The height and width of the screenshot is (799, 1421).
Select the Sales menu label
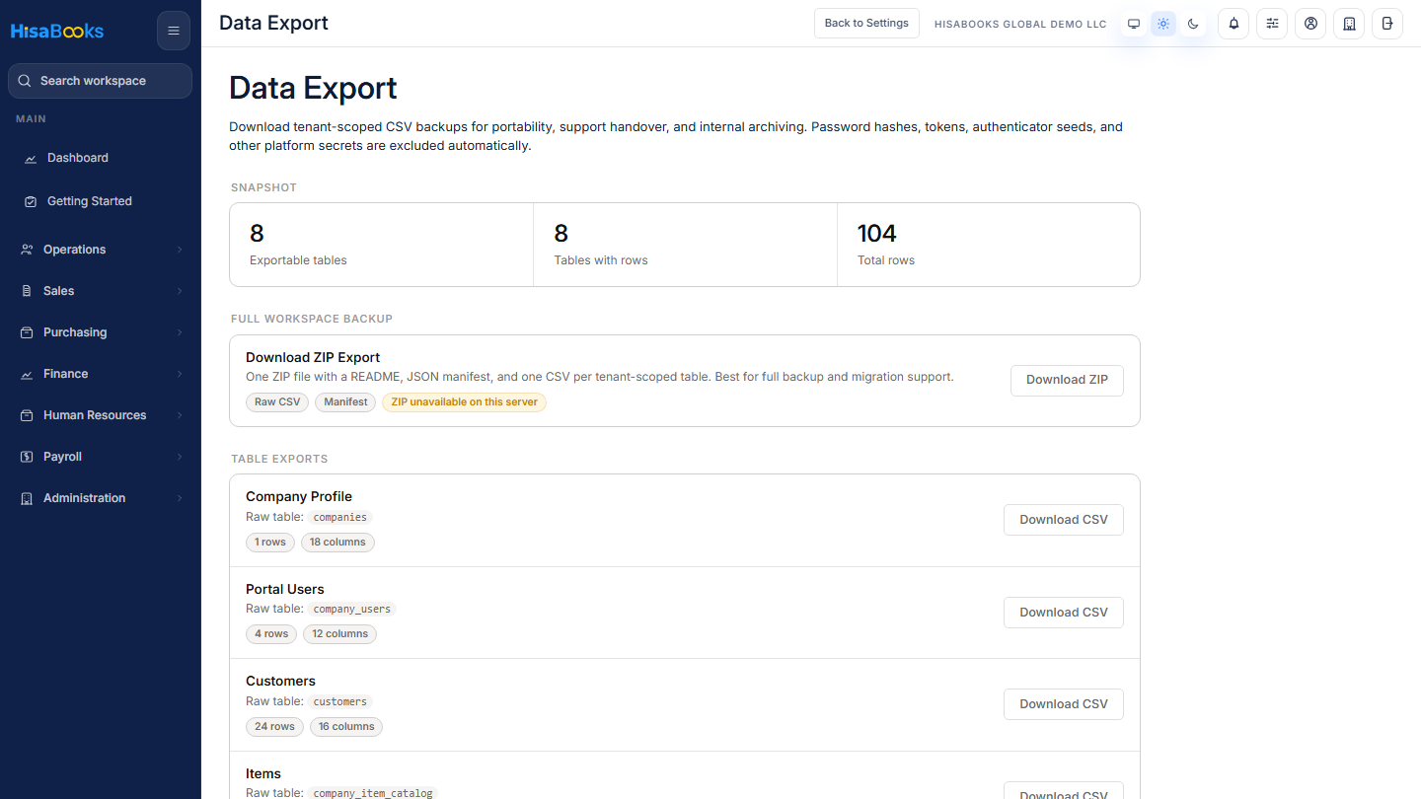(x=58, y=291)
